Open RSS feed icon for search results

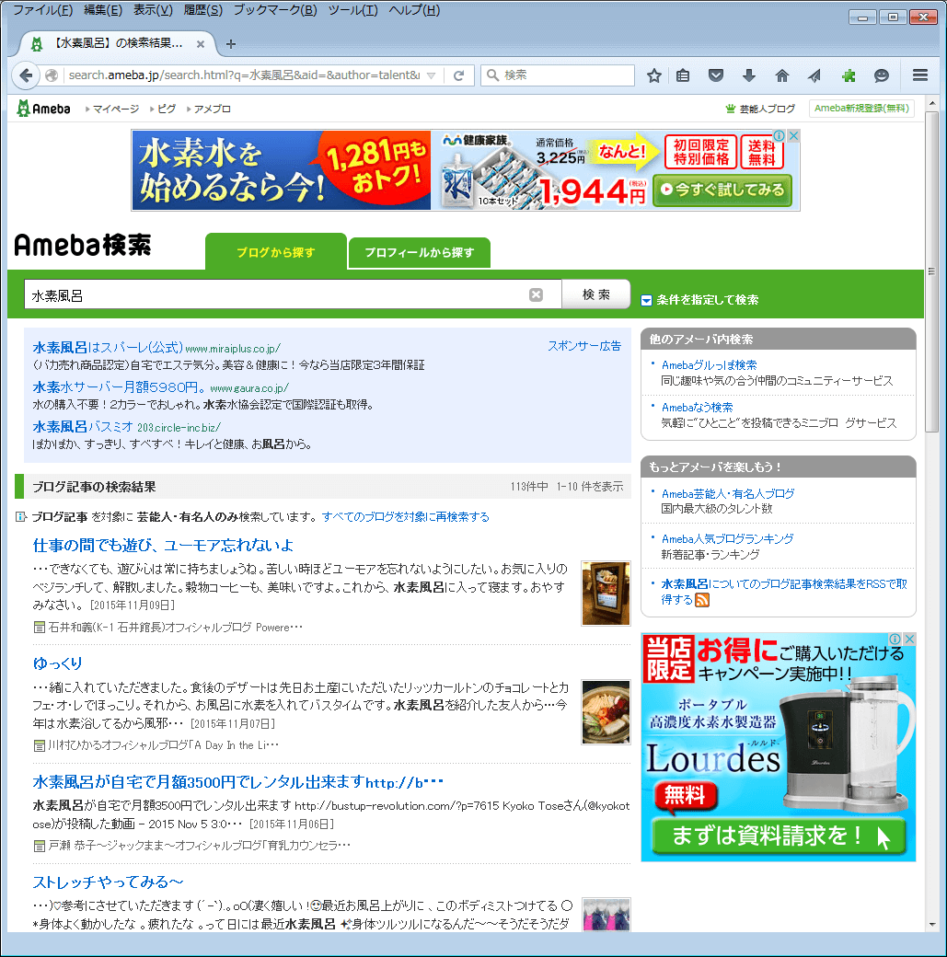tap(702, 600)
